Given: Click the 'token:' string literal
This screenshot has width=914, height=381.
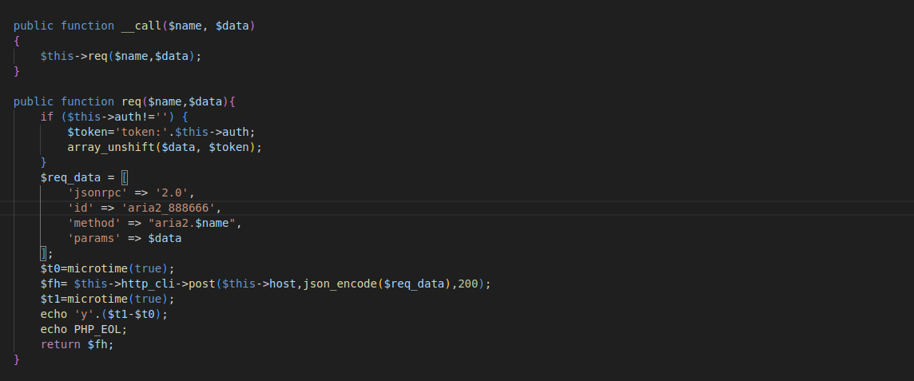Looking at the screenshot, I should (137, 133).
